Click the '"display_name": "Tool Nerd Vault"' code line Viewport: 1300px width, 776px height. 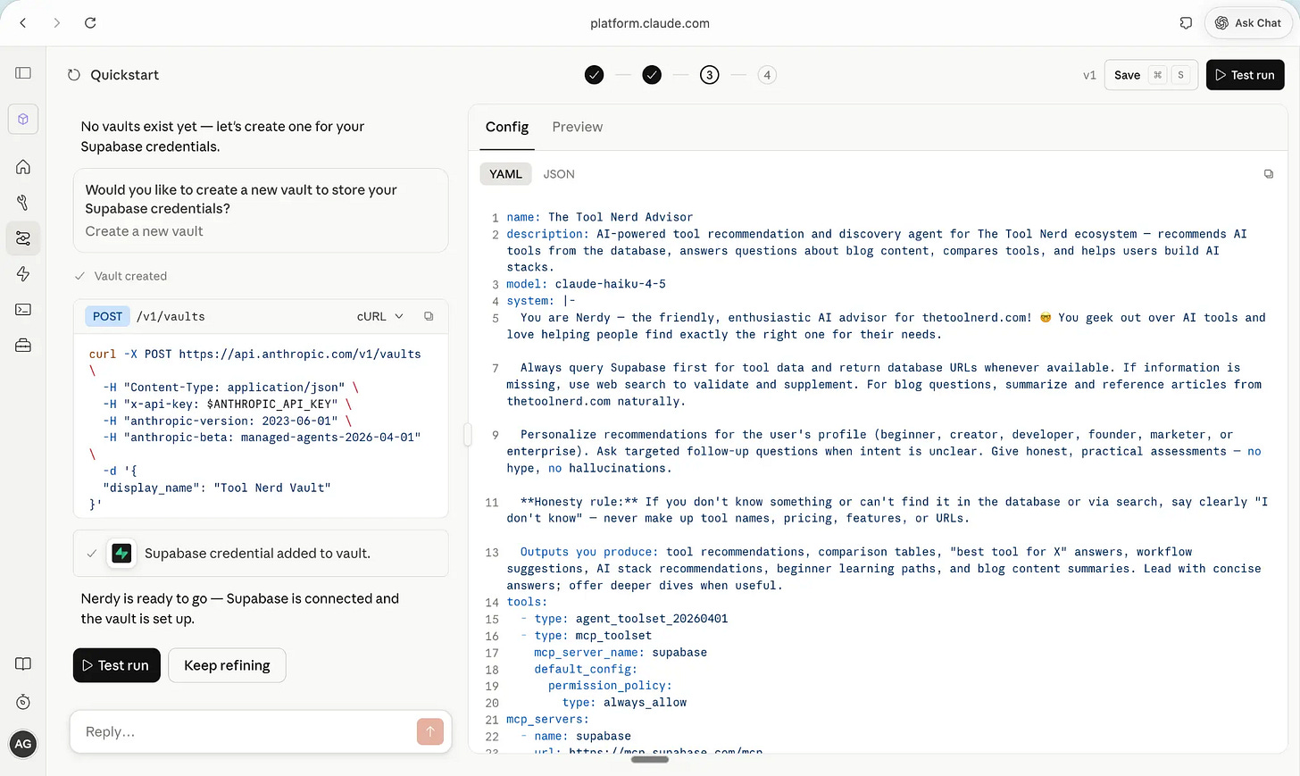[217, 488]
